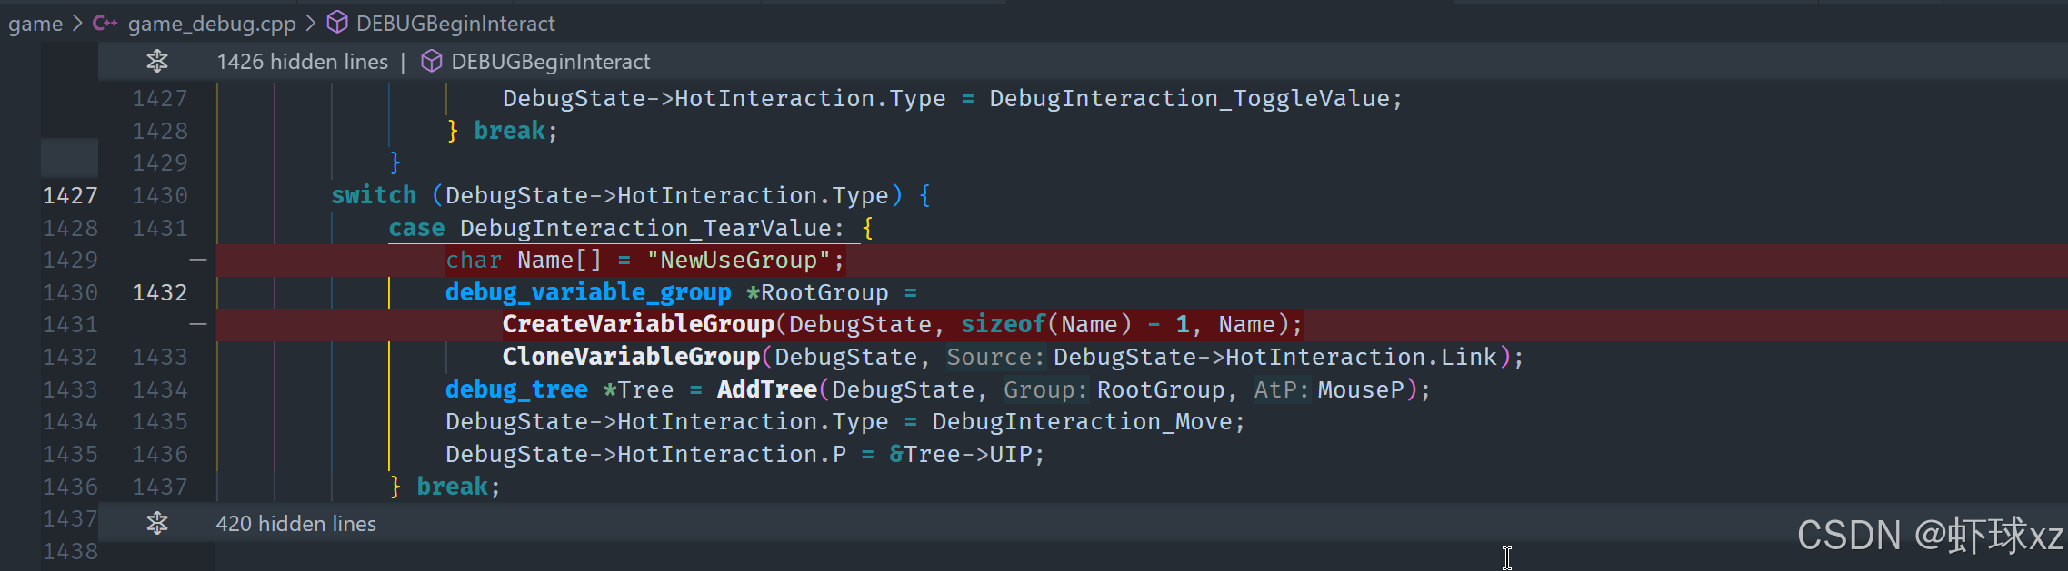The width and height of the screenshot is (2068, 571).
Task: Click line number 1432 in modified gutter
Action: click(160, 292)
